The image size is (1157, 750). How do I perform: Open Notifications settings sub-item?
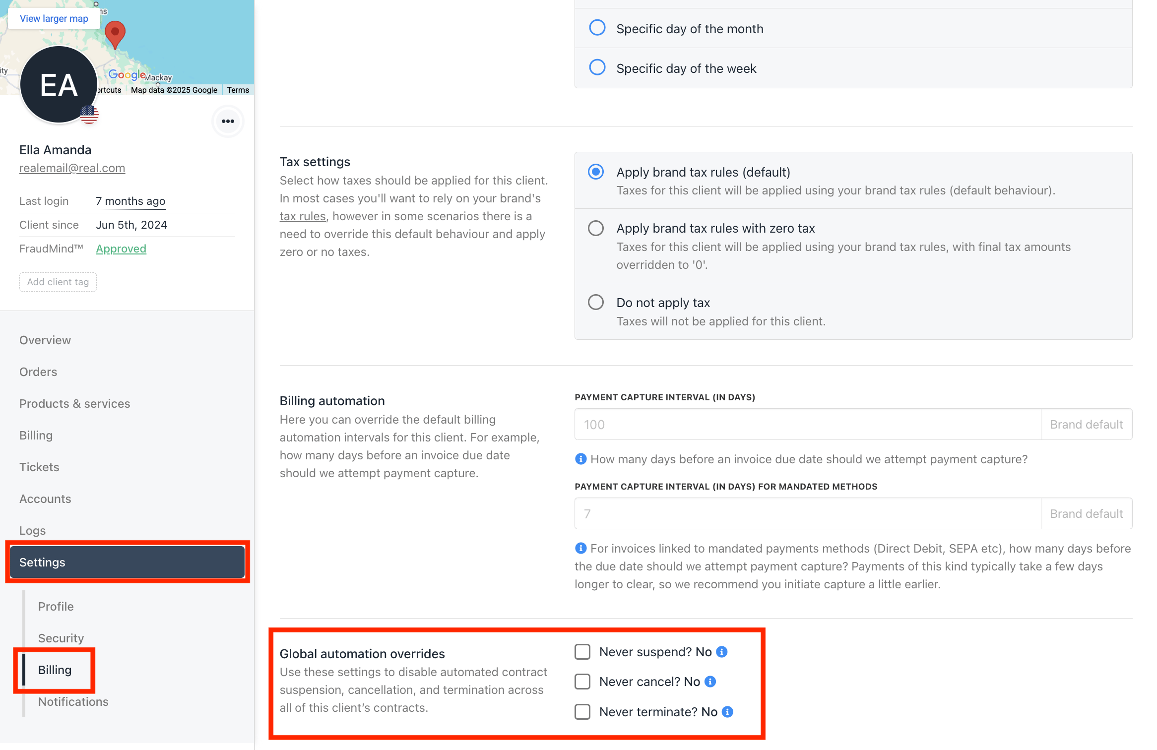tap(73, 702)
